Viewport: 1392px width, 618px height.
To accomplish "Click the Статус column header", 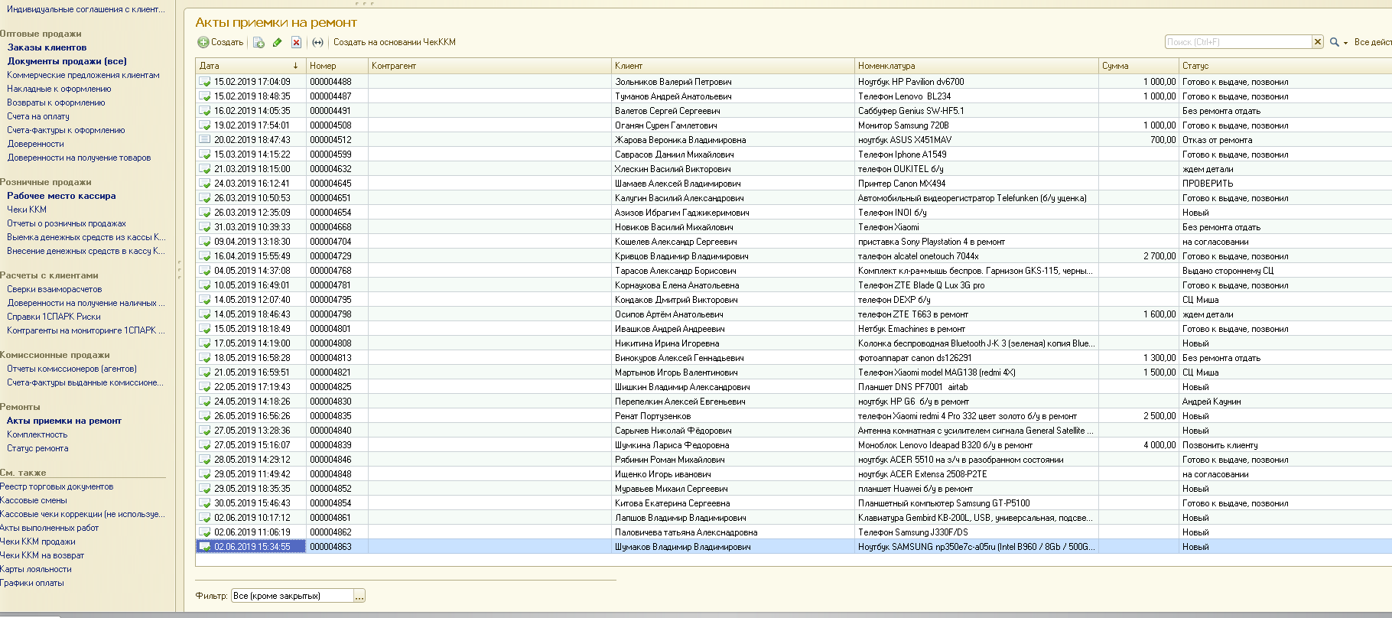I will coord(1195,66).
